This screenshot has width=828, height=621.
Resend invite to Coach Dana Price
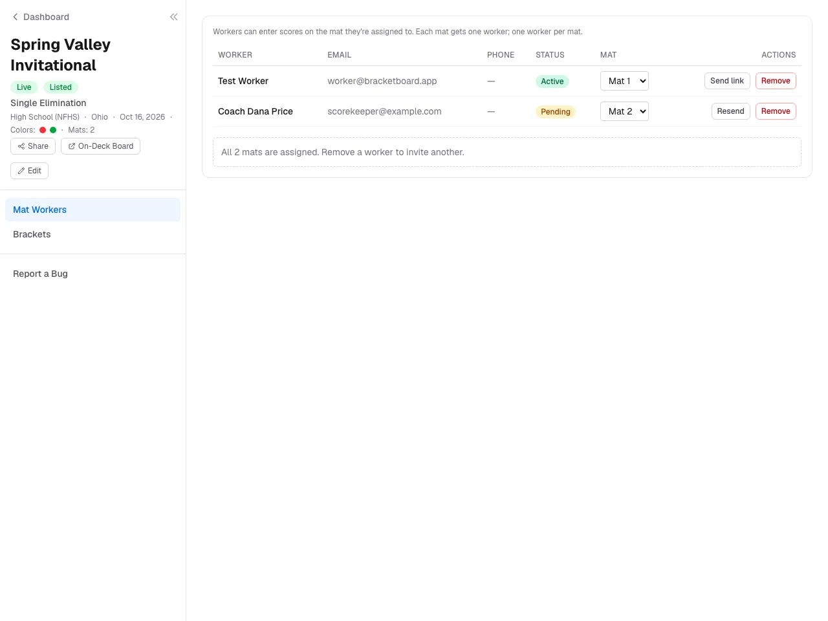pyautogui.click(x=730, y=111)
